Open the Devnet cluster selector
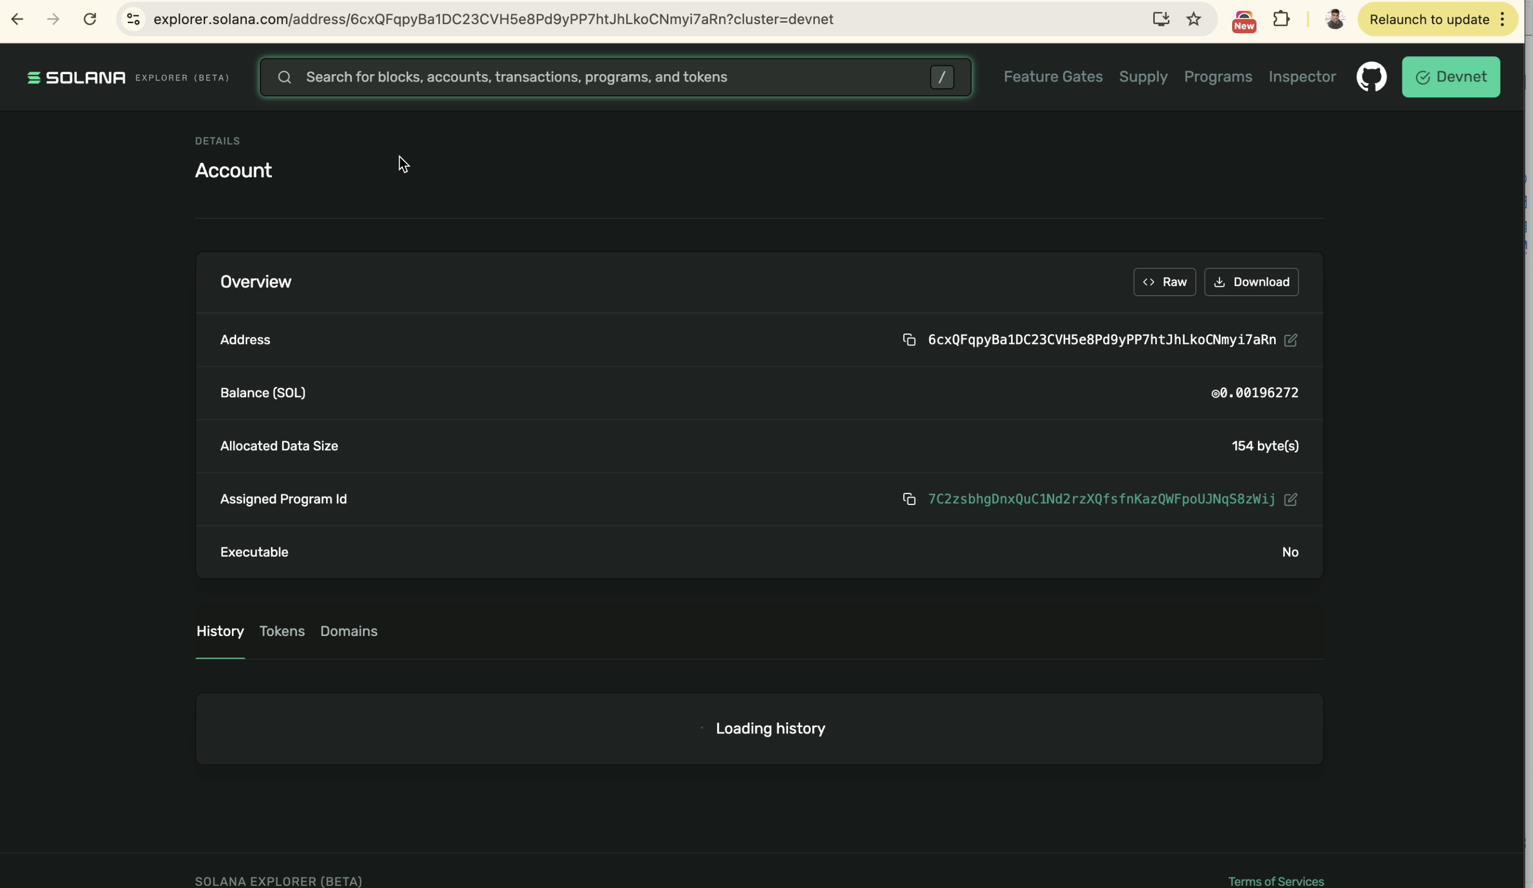 [x=1450, y=77]
